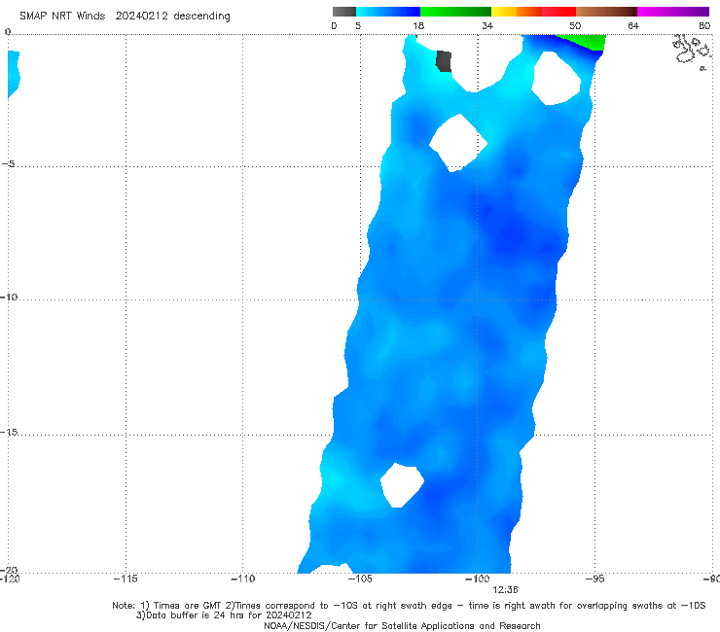
Task: Click the dark gray low-wind patch in the swath
Action: (444, 61)
